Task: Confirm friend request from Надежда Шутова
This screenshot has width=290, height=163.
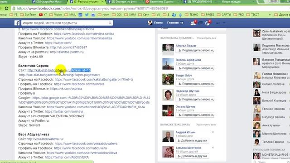Action: point(195,99)
